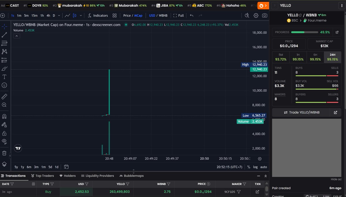Select the Emoji annotation tool

pos(4,85)
